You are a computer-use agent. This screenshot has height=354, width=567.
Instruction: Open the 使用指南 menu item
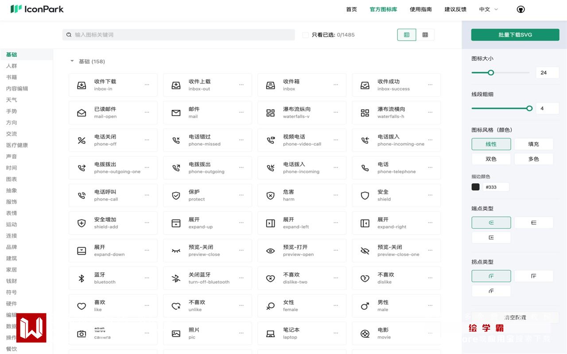coord(420,9)
